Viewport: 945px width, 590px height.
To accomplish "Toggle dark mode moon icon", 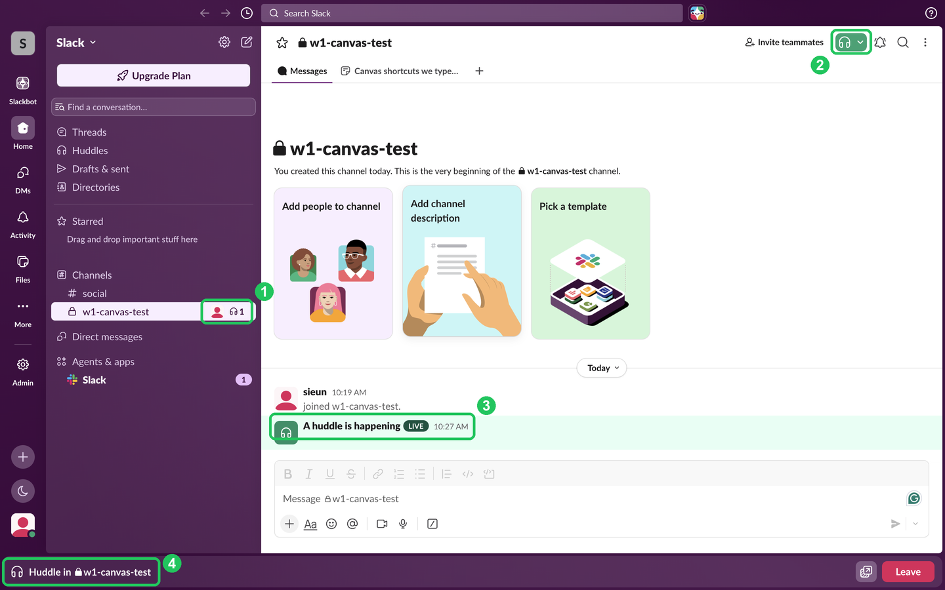I will (x=23, y=491).
